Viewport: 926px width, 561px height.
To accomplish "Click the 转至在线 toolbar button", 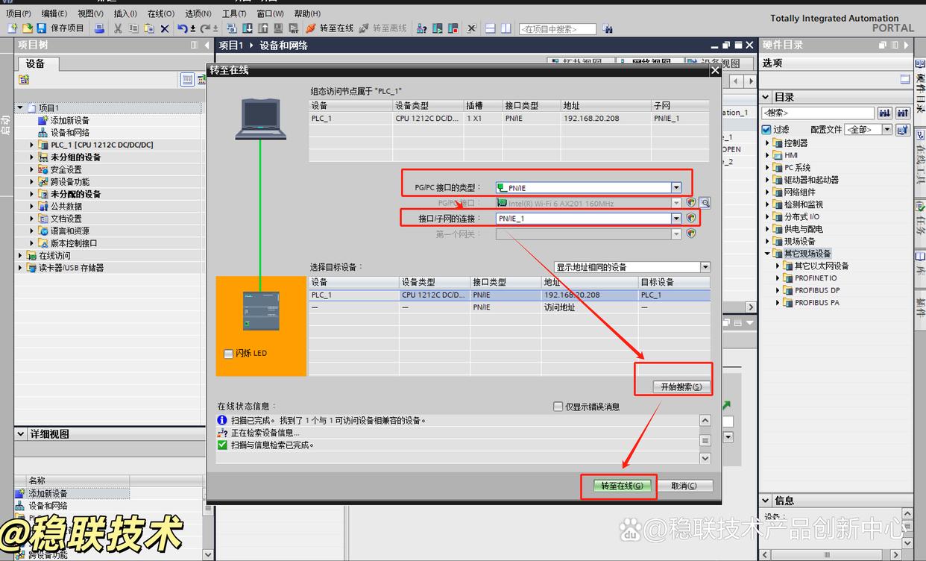I will (330, 28).
